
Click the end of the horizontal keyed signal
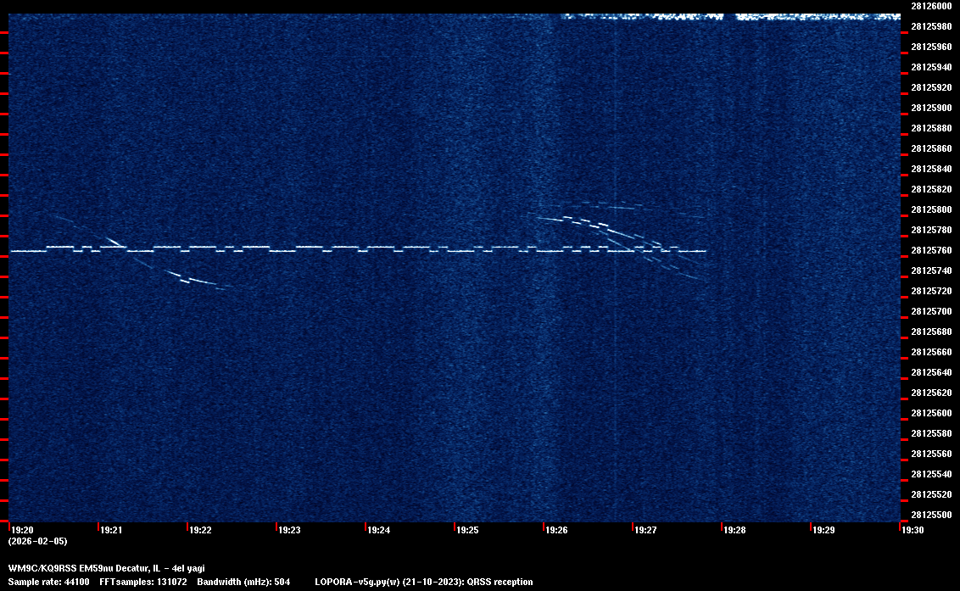pos(704,251)
